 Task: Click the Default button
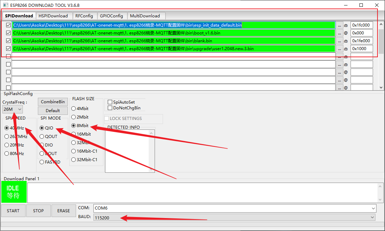point(53,111)
